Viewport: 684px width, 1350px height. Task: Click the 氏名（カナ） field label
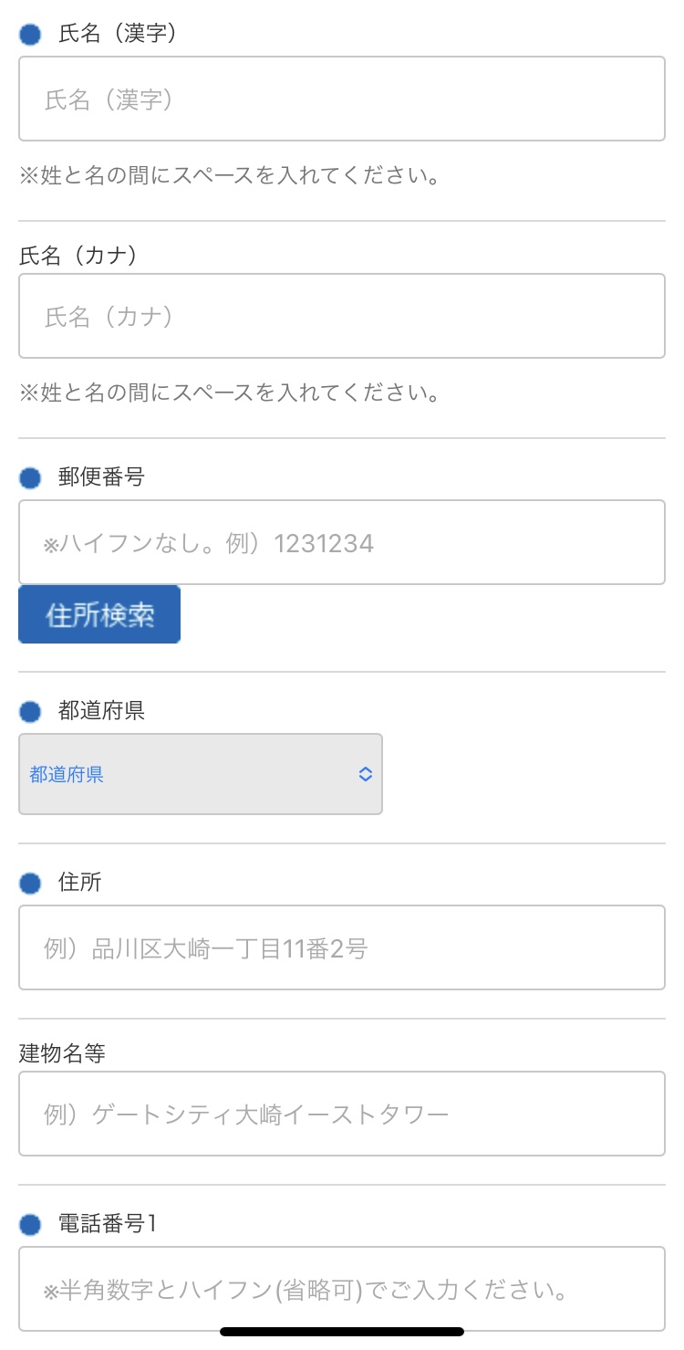(x=78, y=256)
